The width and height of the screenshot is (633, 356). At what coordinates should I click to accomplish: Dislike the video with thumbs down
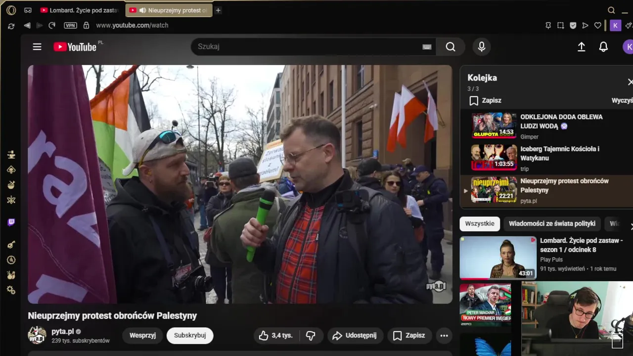311,336
